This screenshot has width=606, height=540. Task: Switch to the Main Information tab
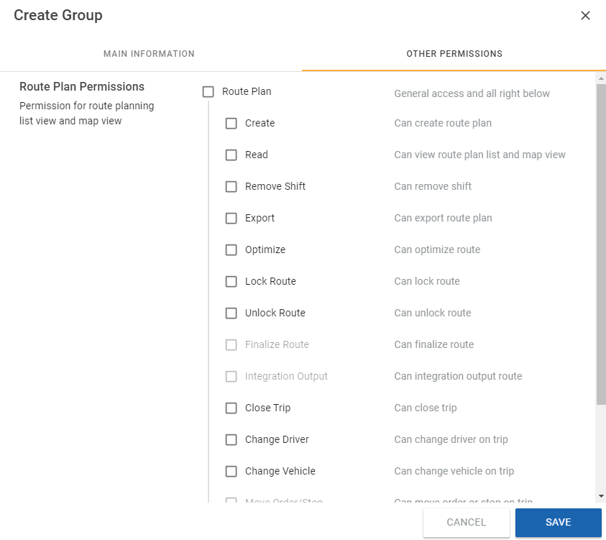(x=149, y=54)
